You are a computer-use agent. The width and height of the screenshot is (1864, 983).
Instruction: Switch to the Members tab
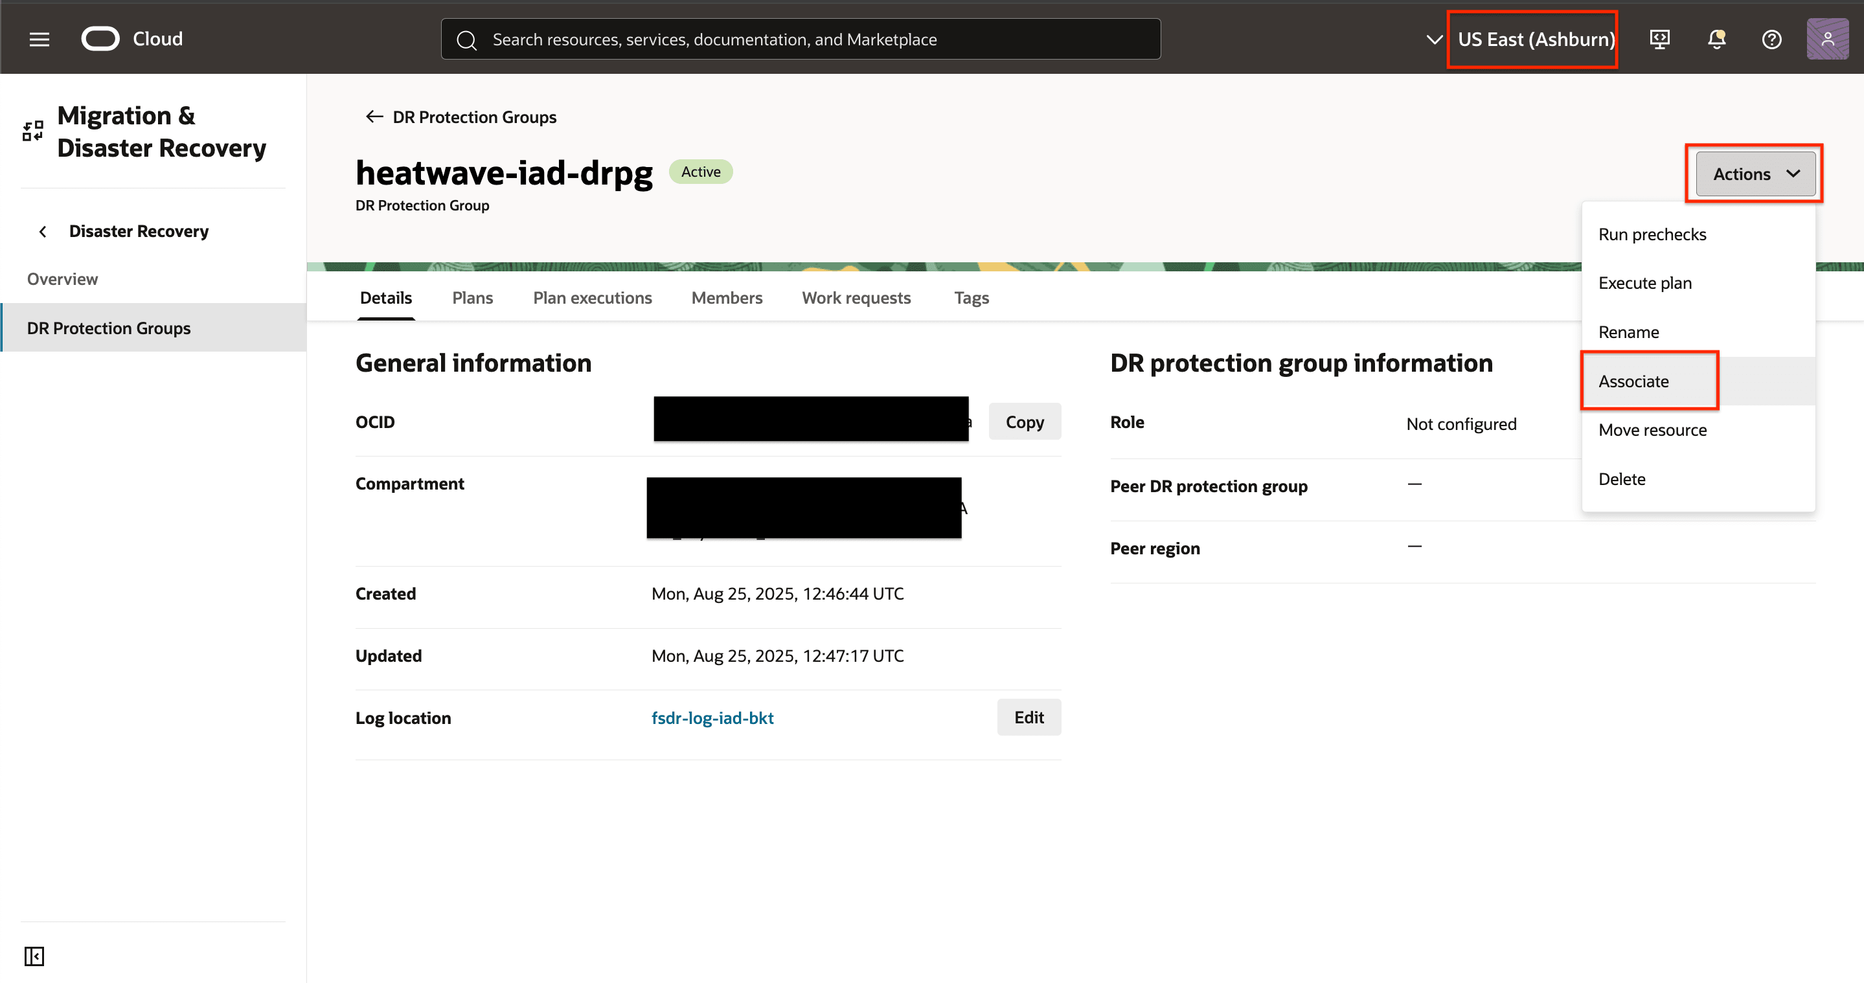pos(727,298)
